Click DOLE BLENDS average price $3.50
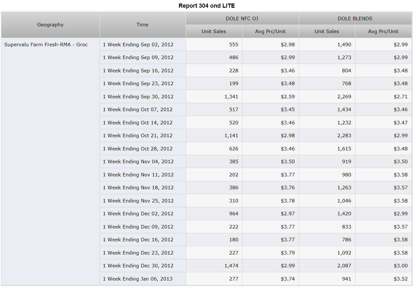 (401, 162)
